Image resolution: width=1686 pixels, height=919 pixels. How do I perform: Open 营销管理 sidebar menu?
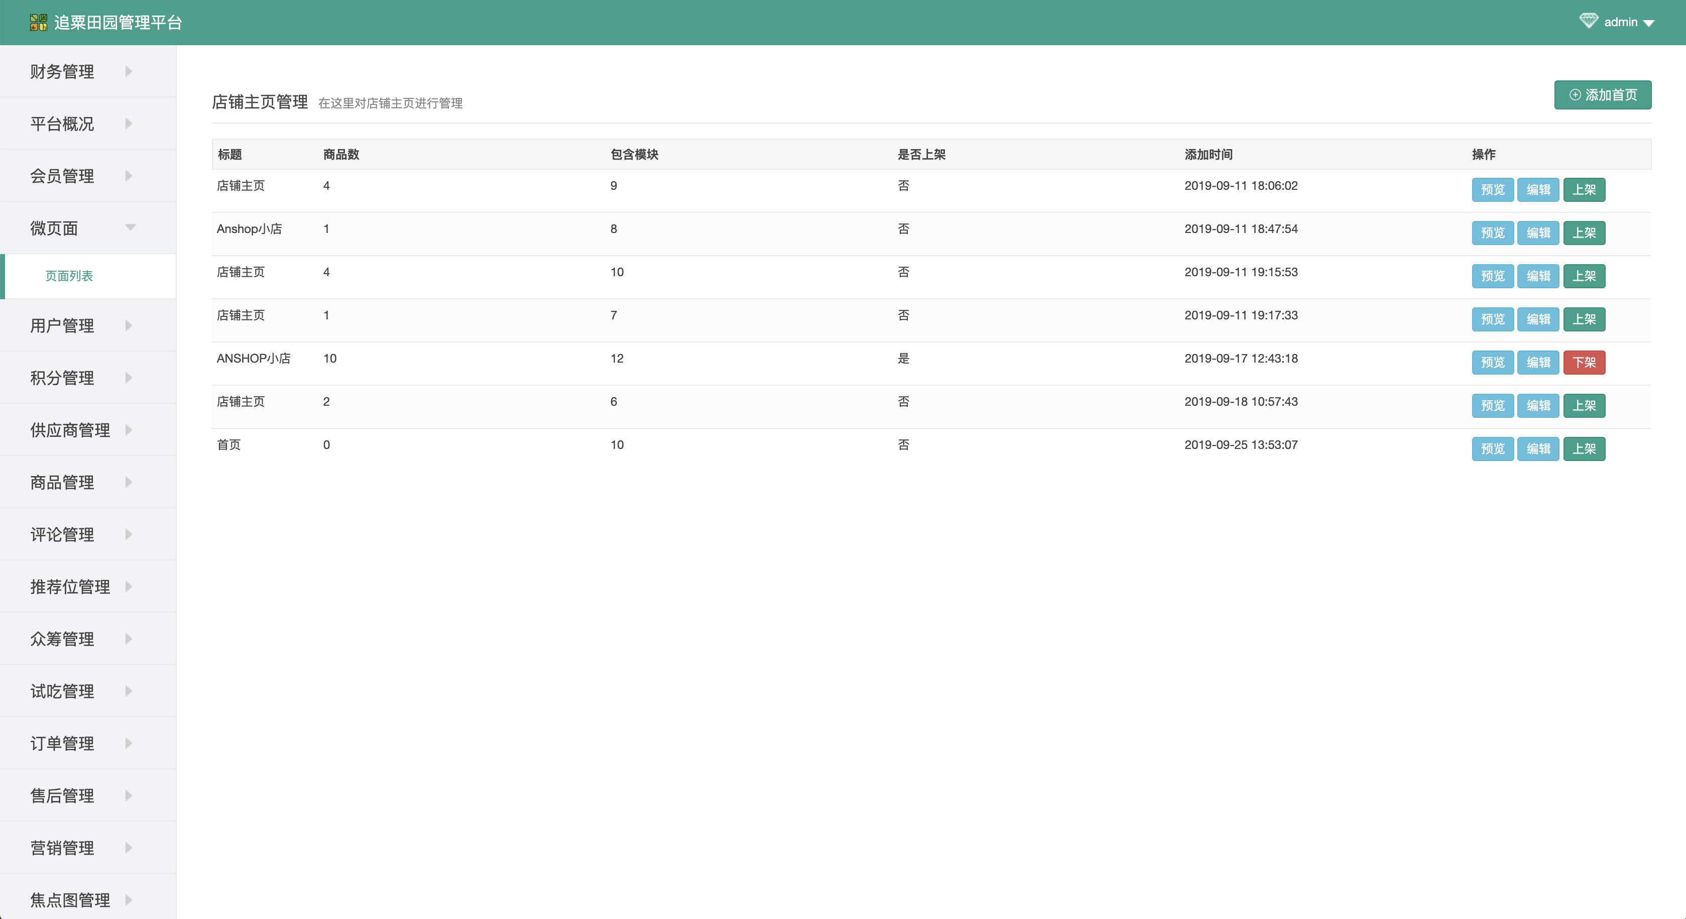[88, 848]
